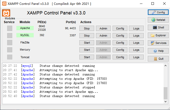
Task: Start the Mercury module
Action: pyautogui.click(x=87, y=50)
